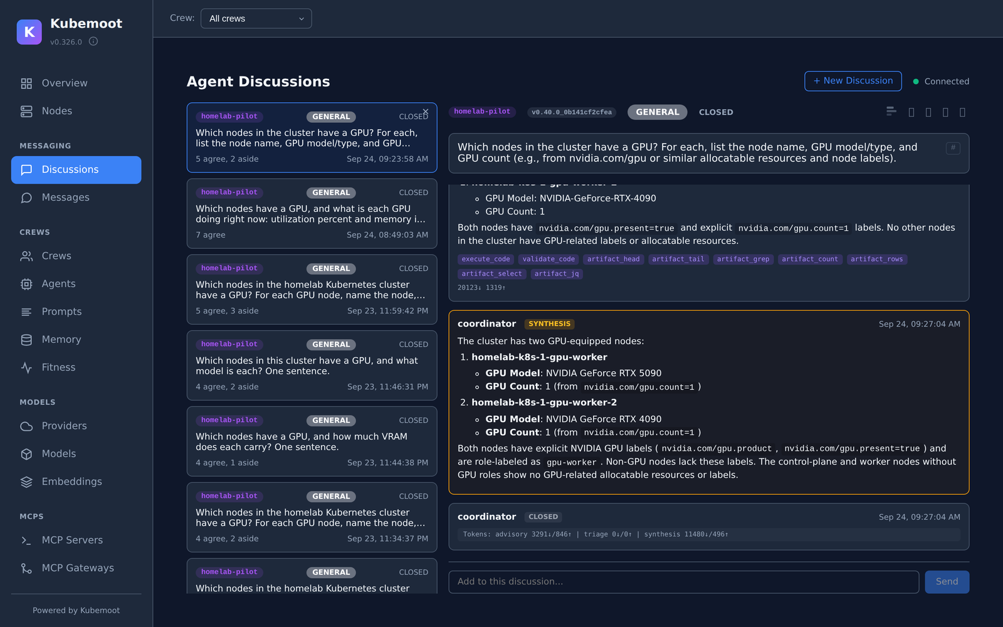Click the artifact_jq tool tag
Image resolution: width=1003 pixels, height=627 pixels.
pos(557,274)
